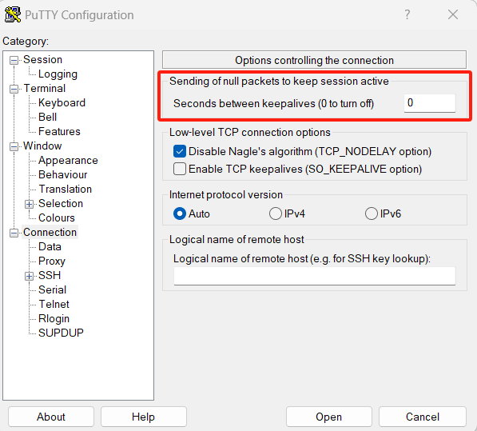Focus the seconds between keepalives field
Viewport: 477px width, 431px height.
click(430, 103)
